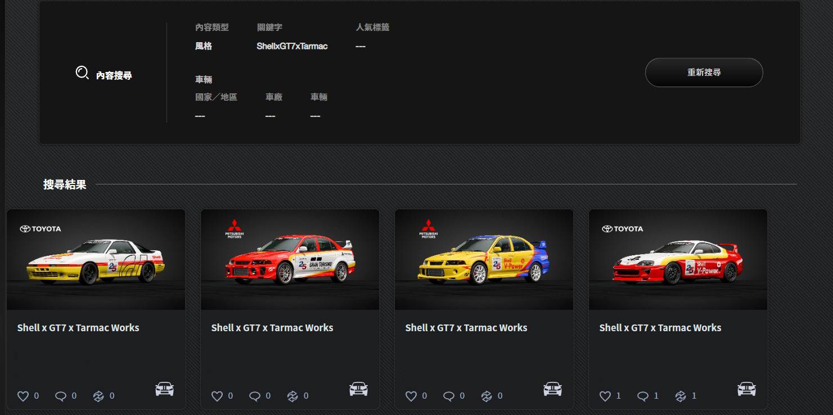Click reshare icon on white-yellow Toyota Supra card
The image size is (833, 415).
coord(98,396)
